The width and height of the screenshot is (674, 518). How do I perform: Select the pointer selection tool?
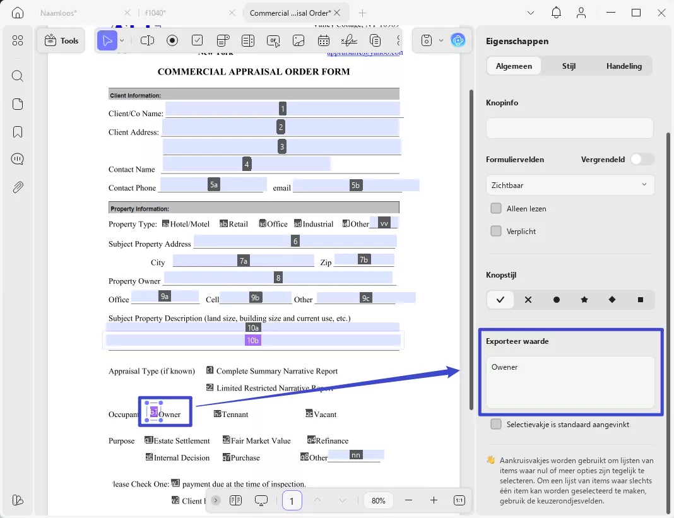coord(107,40)
